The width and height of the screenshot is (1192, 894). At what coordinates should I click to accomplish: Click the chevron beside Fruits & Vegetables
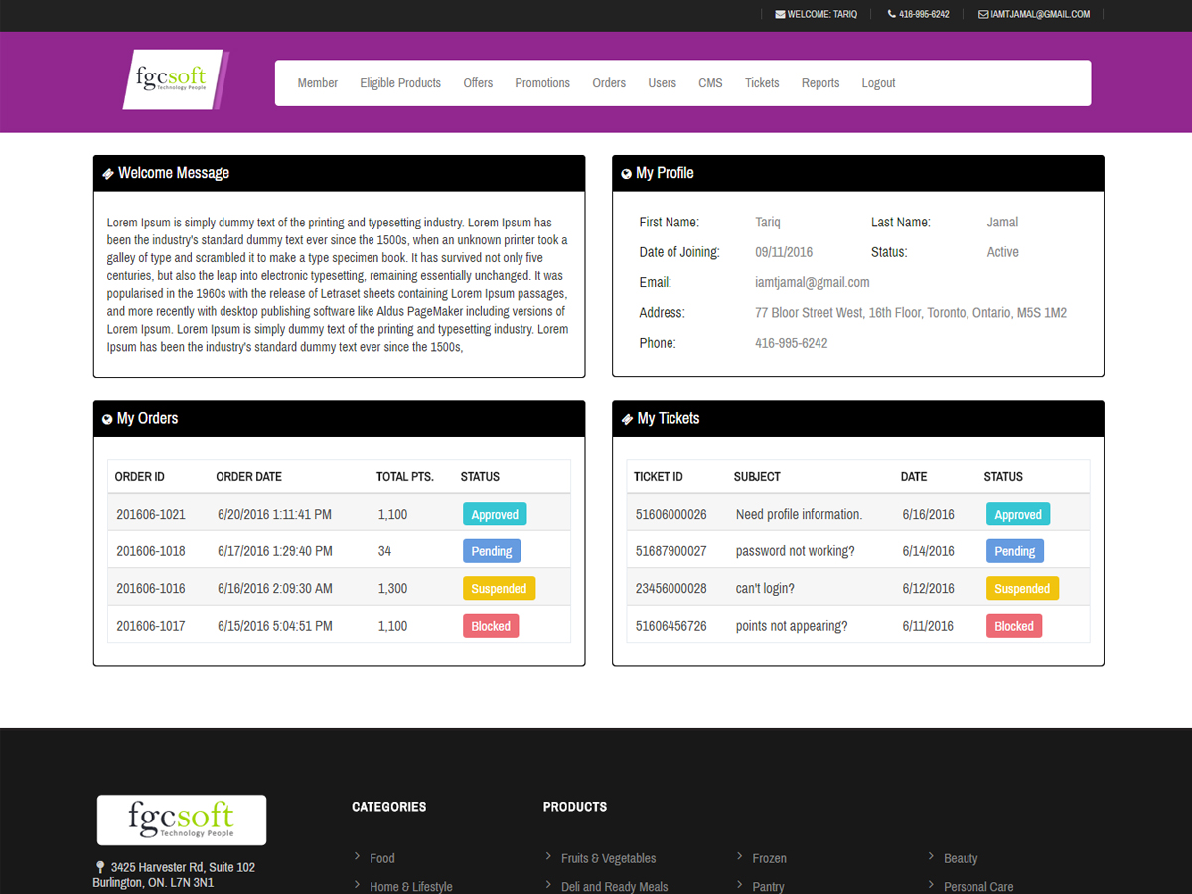point(549,856)
